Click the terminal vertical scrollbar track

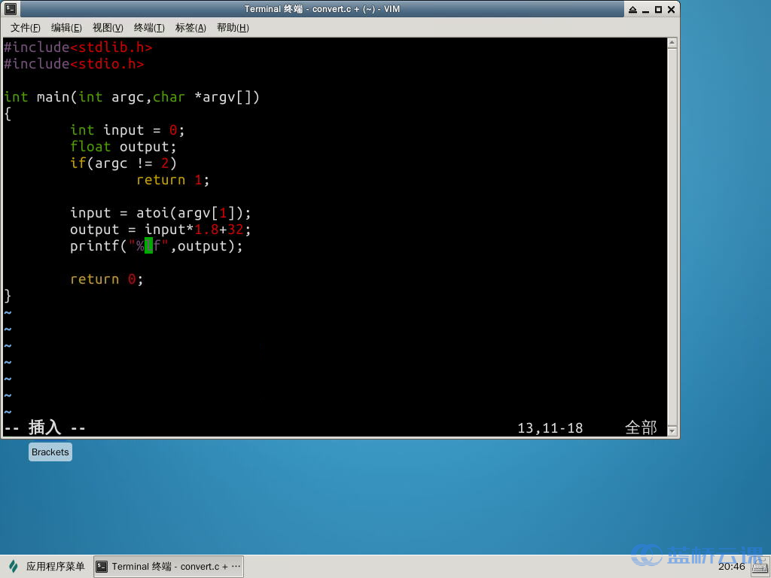(x=672, y=237)
